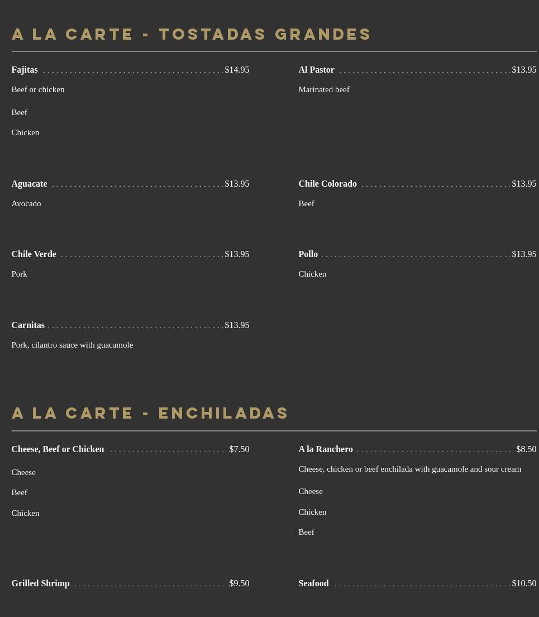Viewport: 539px width, 617px height.
Task: Click the Fajitas menu item title
Action: coord(25,70)
